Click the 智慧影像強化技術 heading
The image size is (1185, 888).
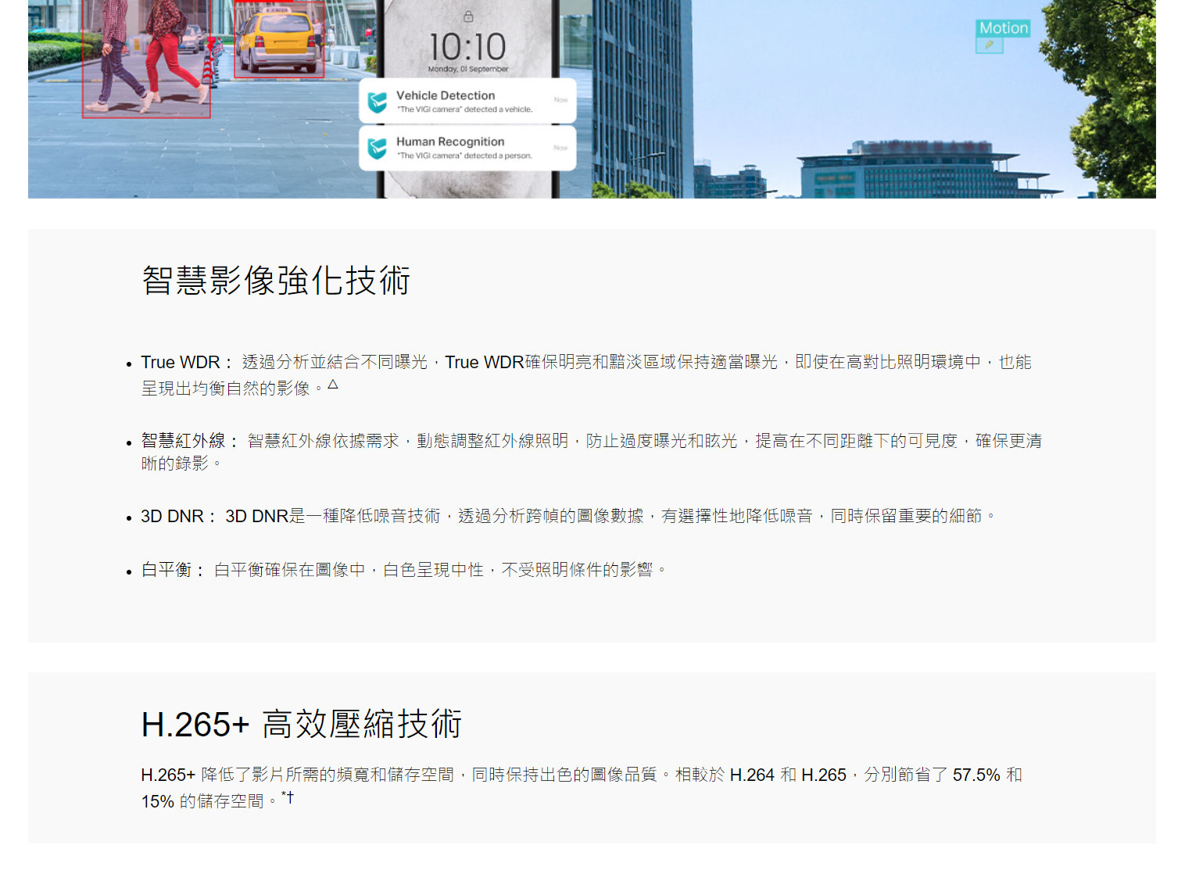[276, 280]
